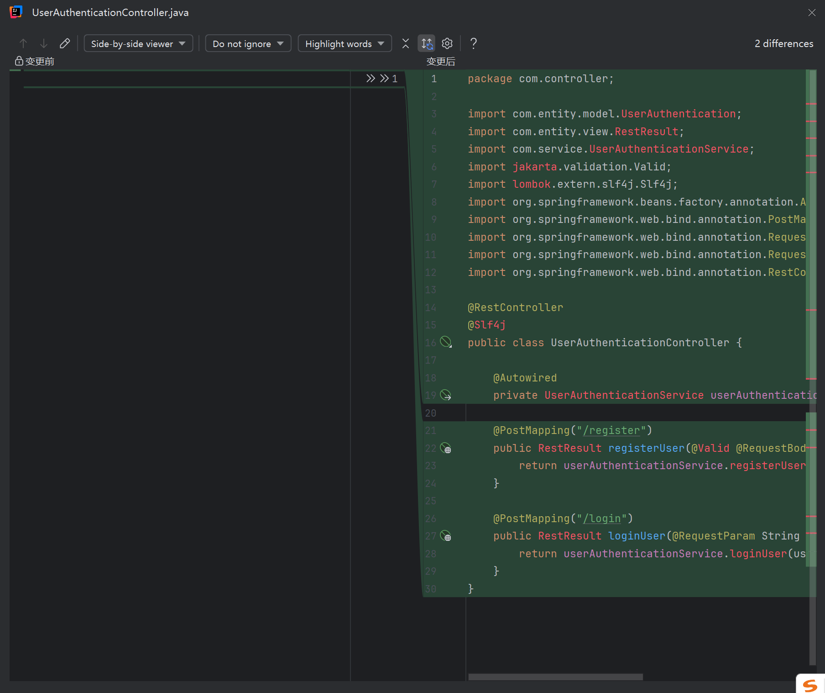Click the loginUser method name

[637, 536]
